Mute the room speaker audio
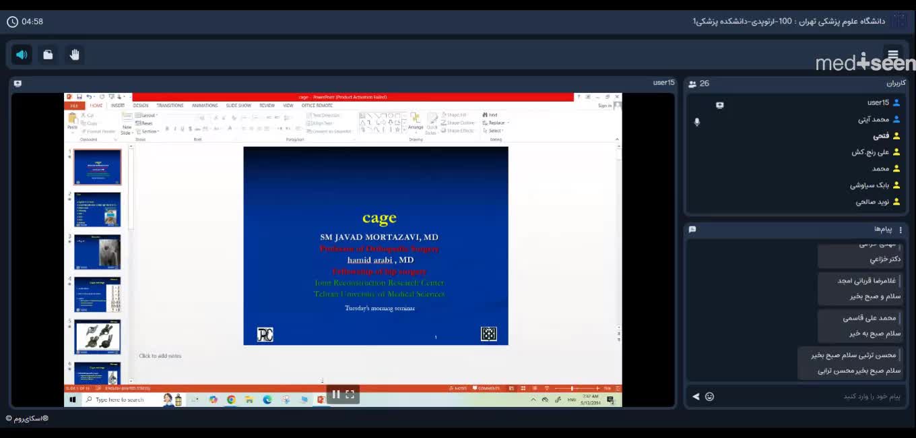Screen dimensions: 916x438 (x=22, y=55)
